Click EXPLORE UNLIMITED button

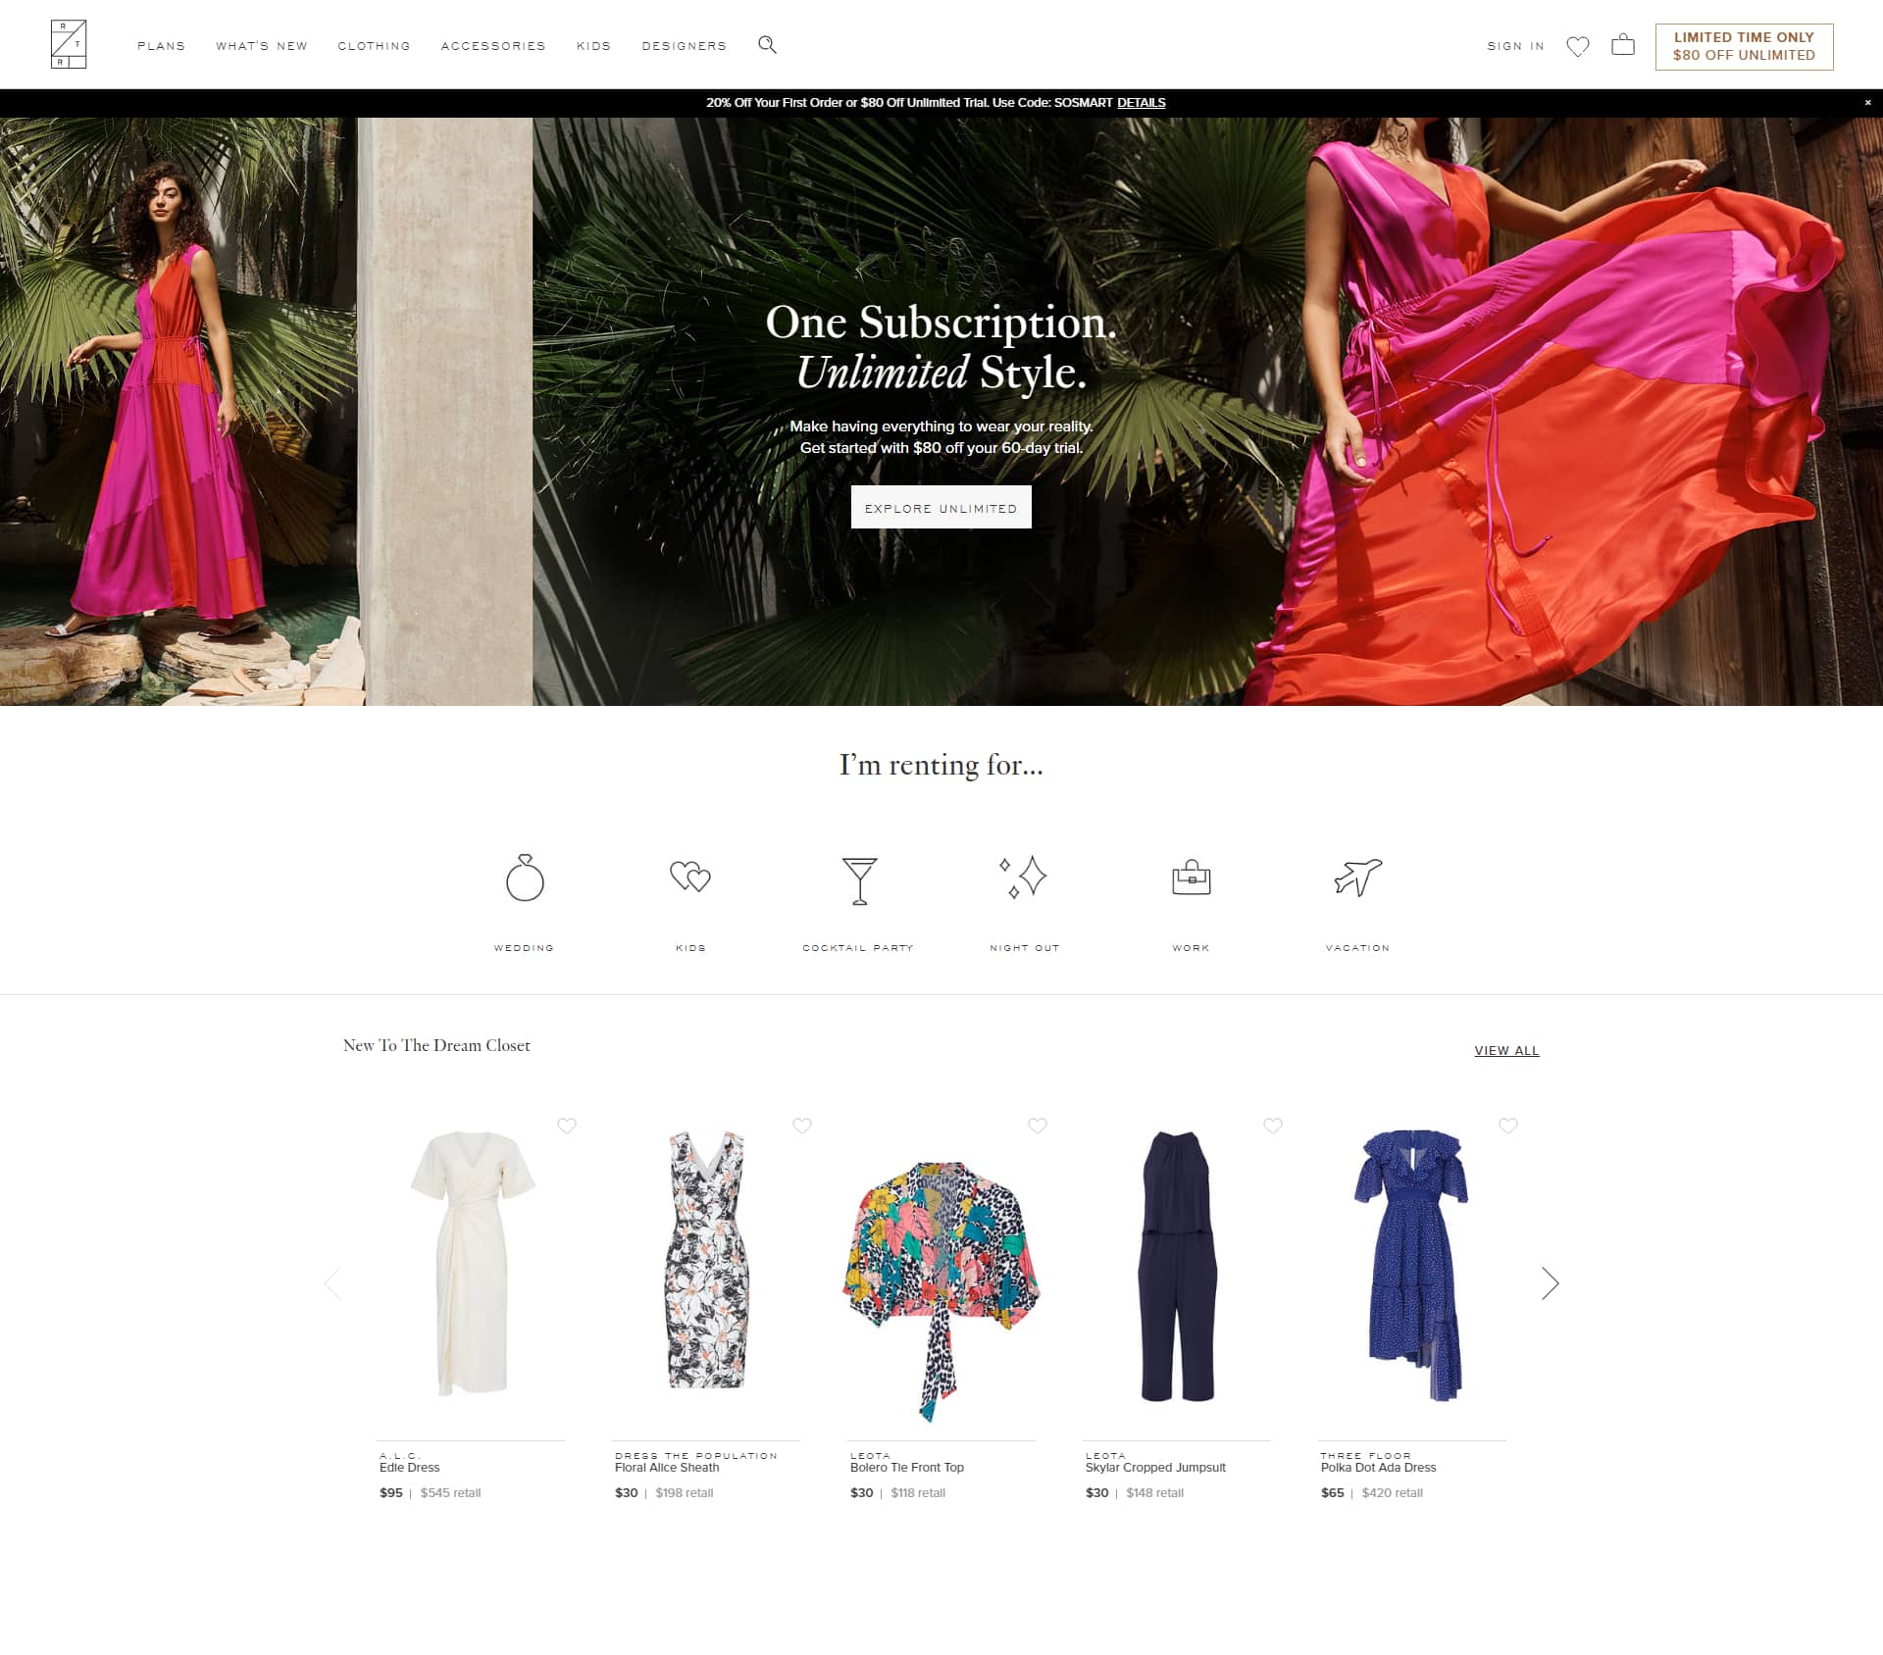tap(940, 509)
